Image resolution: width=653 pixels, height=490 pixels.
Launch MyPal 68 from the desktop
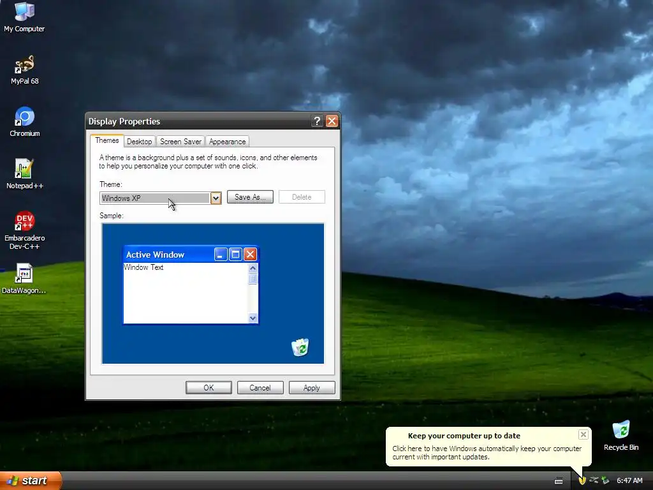pos(24,70)
